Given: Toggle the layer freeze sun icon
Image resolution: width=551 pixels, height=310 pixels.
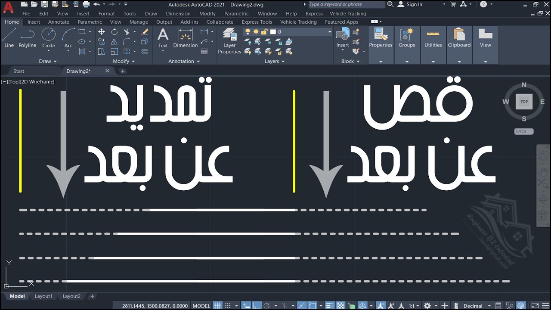Looking at the screenshot, I should (256, 32).
